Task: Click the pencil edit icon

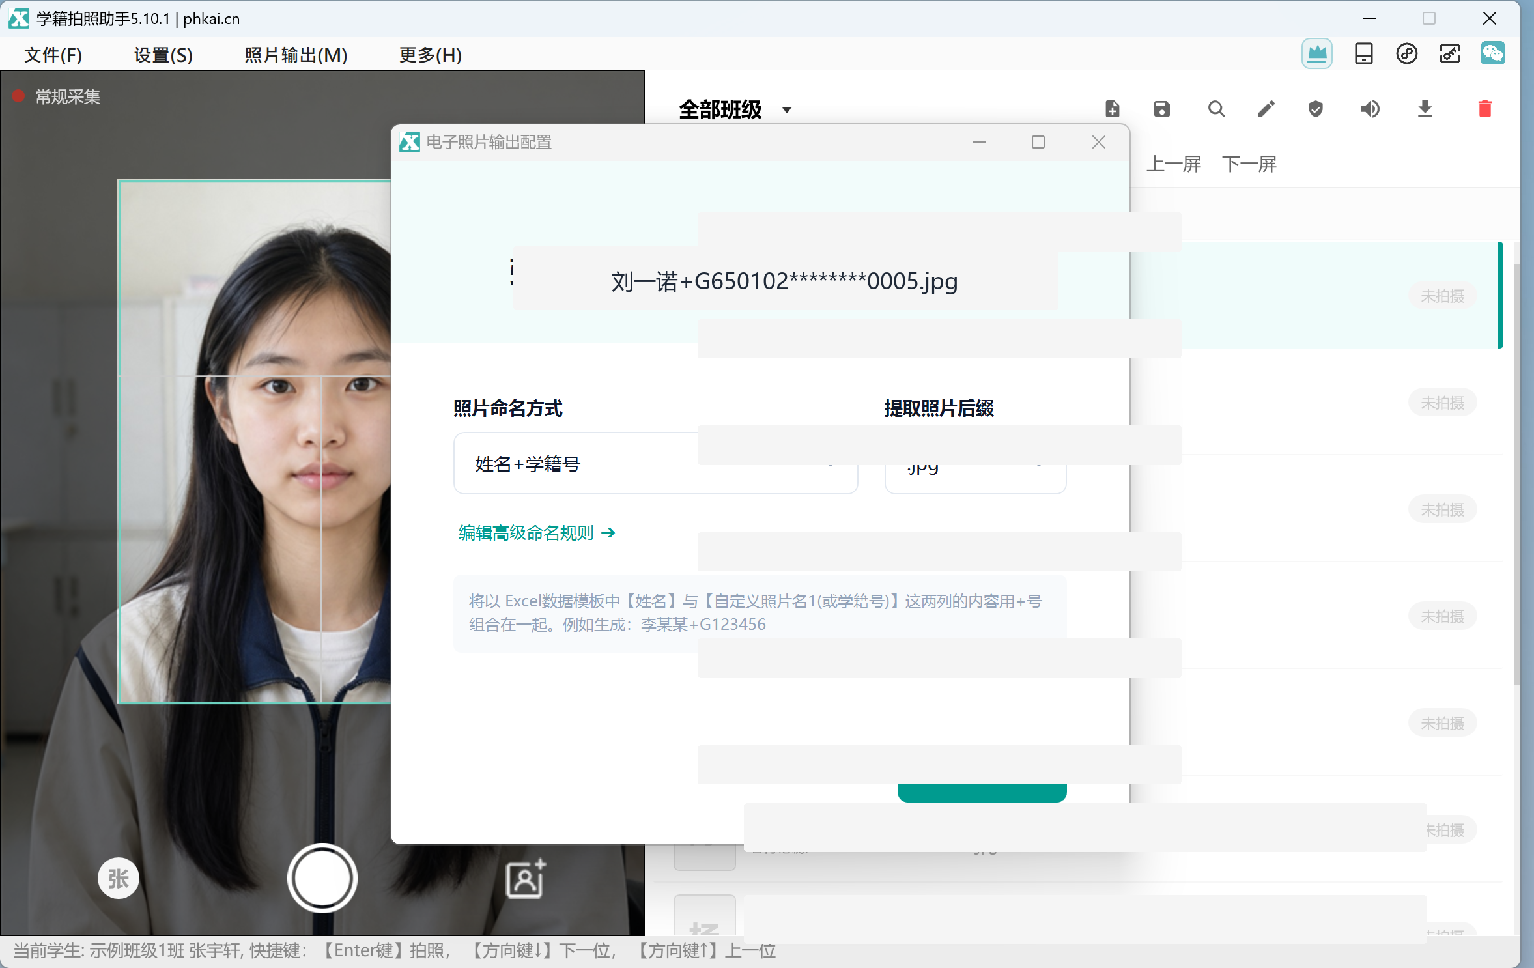Action: (x=1266, y=109)
